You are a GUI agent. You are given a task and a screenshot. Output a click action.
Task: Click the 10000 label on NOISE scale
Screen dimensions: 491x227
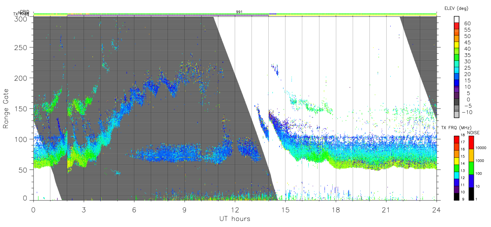481,149
